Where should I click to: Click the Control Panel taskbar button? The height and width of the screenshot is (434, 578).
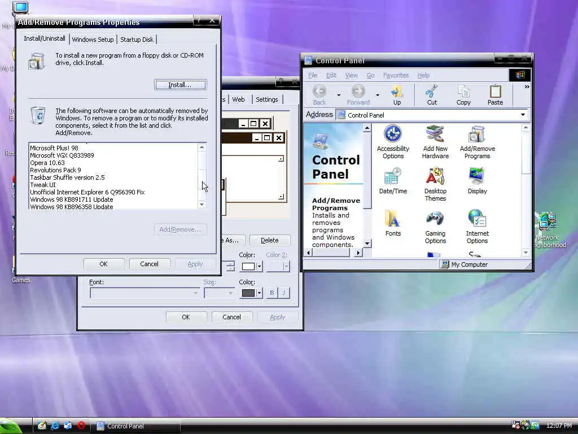[135, 426]
